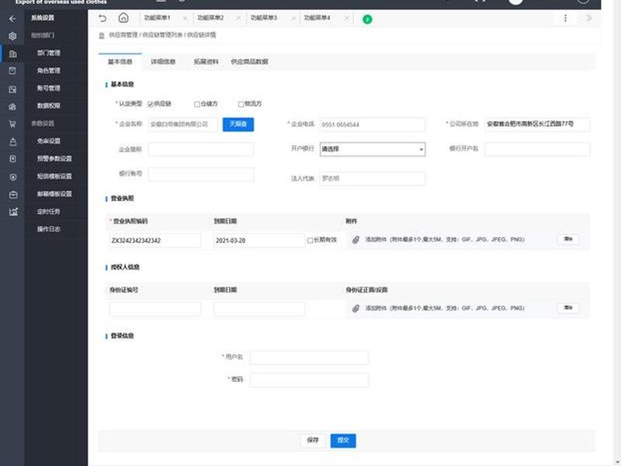Screen dimensions: 621x466
Task: Click the 密码 password input field
Action: pyautogui.click(x=309, y=380)
